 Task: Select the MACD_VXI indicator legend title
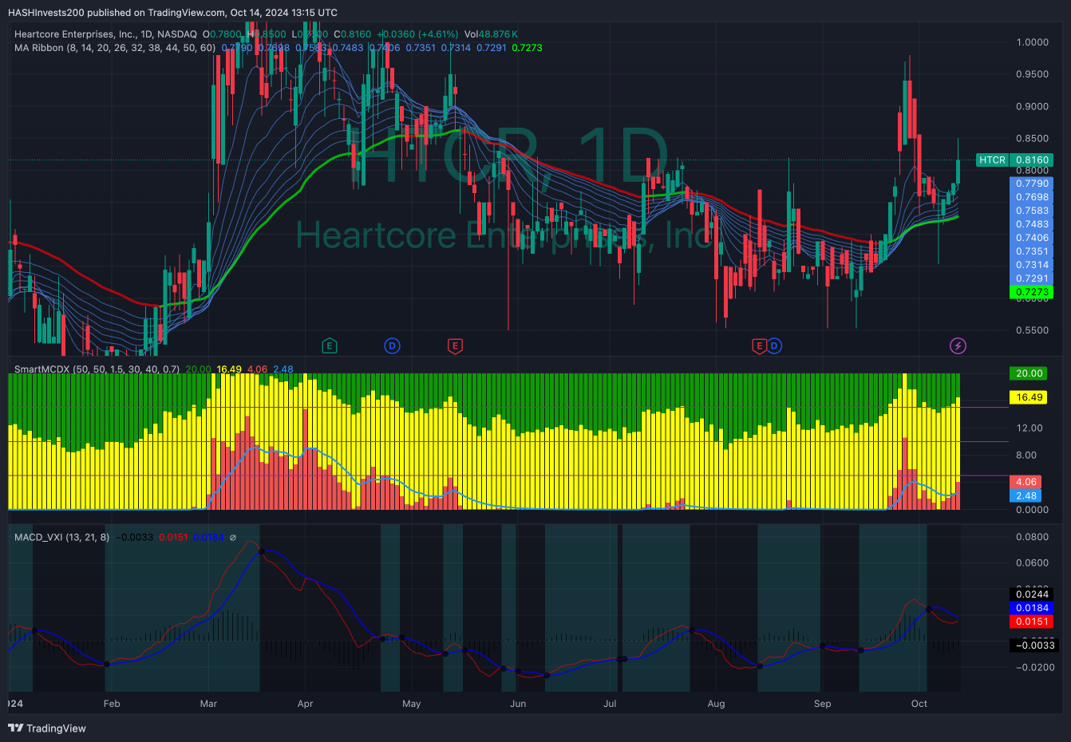tap(61, 538)
